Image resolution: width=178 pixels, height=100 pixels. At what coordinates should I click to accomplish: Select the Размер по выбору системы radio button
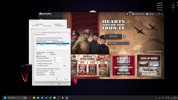coord(37,64)
